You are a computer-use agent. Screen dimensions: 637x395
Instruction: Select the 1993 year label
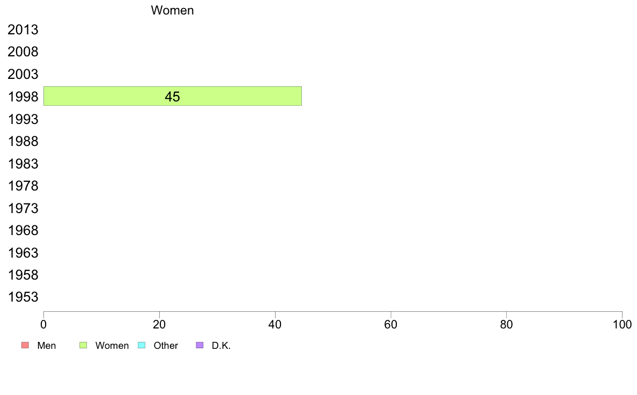click(x=23, y=119)
